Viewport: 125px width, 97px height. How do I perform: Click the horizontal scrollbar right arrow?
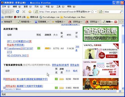[120, 91]
